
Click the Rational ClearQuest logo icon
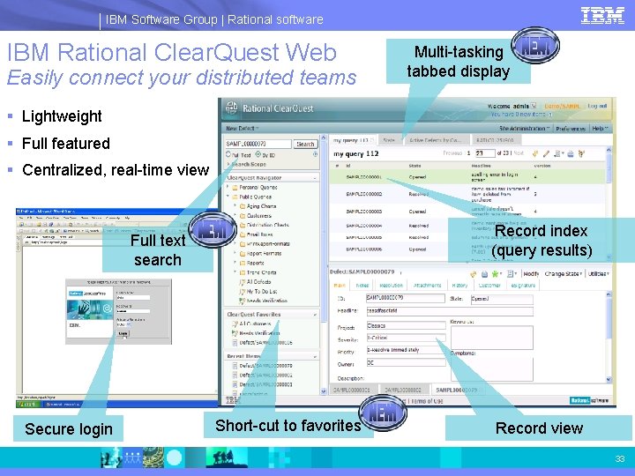231,108
